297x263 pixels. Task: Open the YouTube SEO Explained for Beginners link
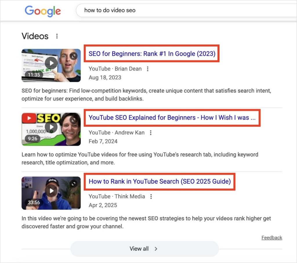pyautogui.click(x=172, y=118)
